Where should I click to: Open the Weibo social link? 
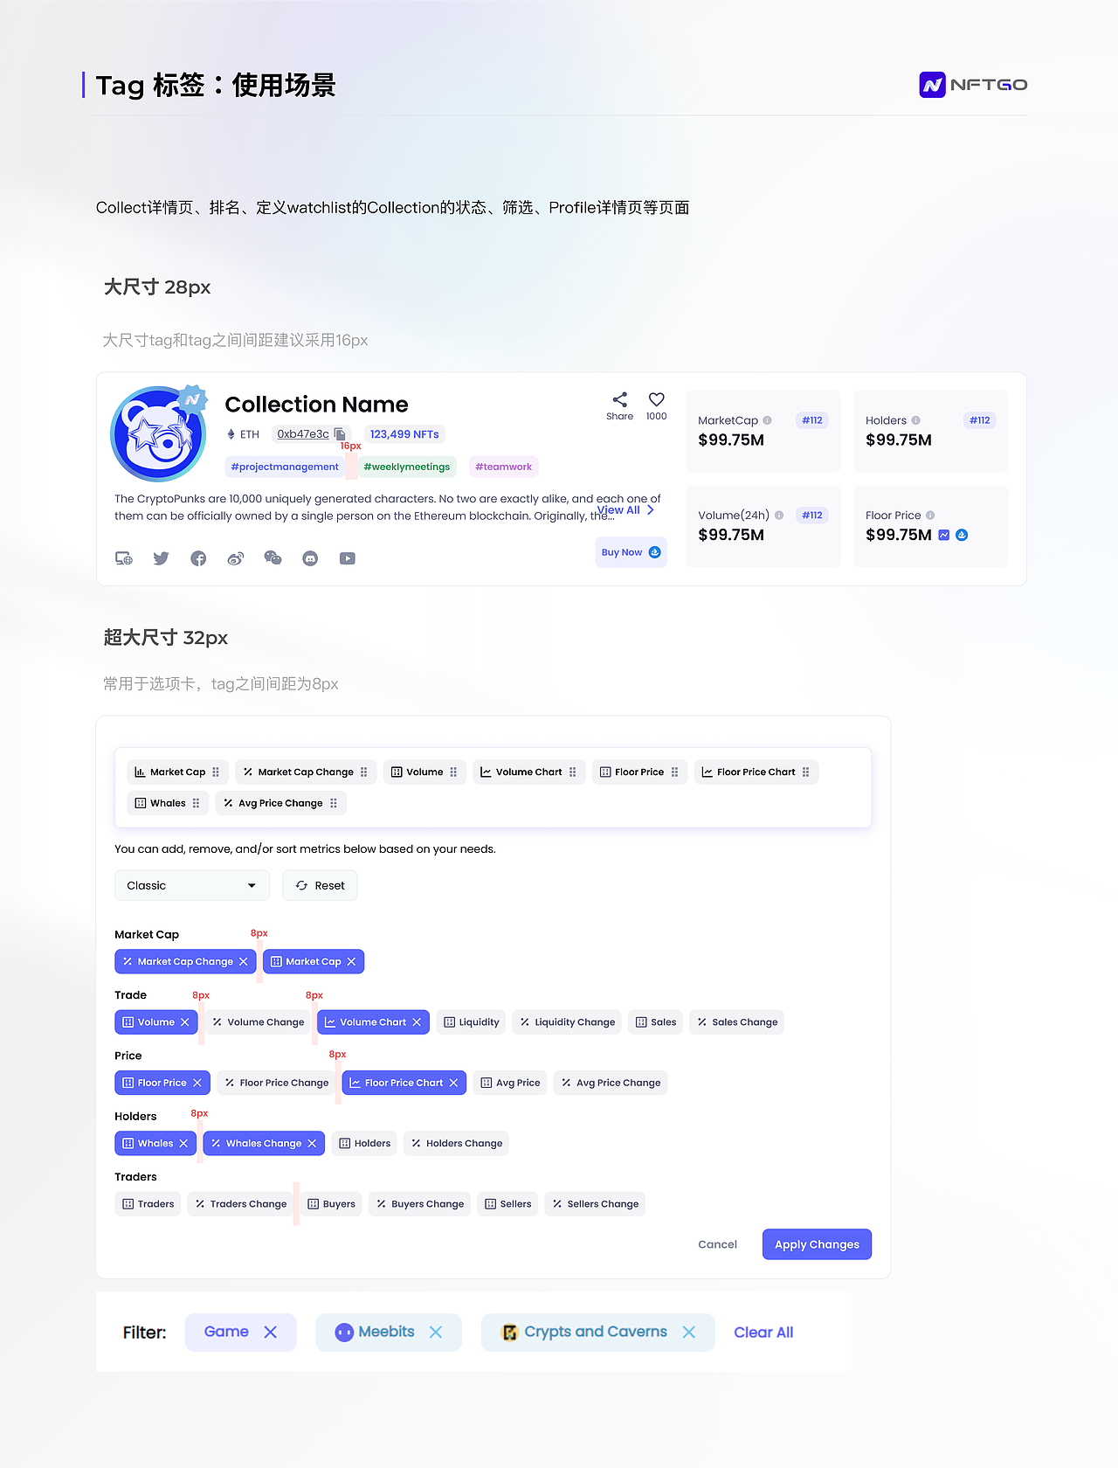pyautogui.click(x=236, y=558)
